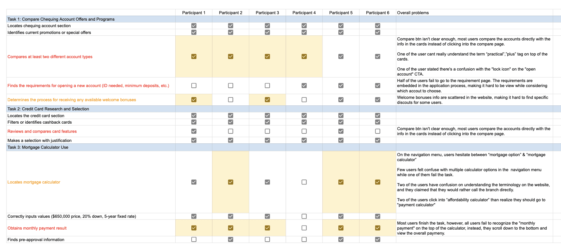The width and height of the screenshot is (561, 252).
Task: Select Task 3 Mortgage Calculator Use row
Action: [x=283, y=147]
